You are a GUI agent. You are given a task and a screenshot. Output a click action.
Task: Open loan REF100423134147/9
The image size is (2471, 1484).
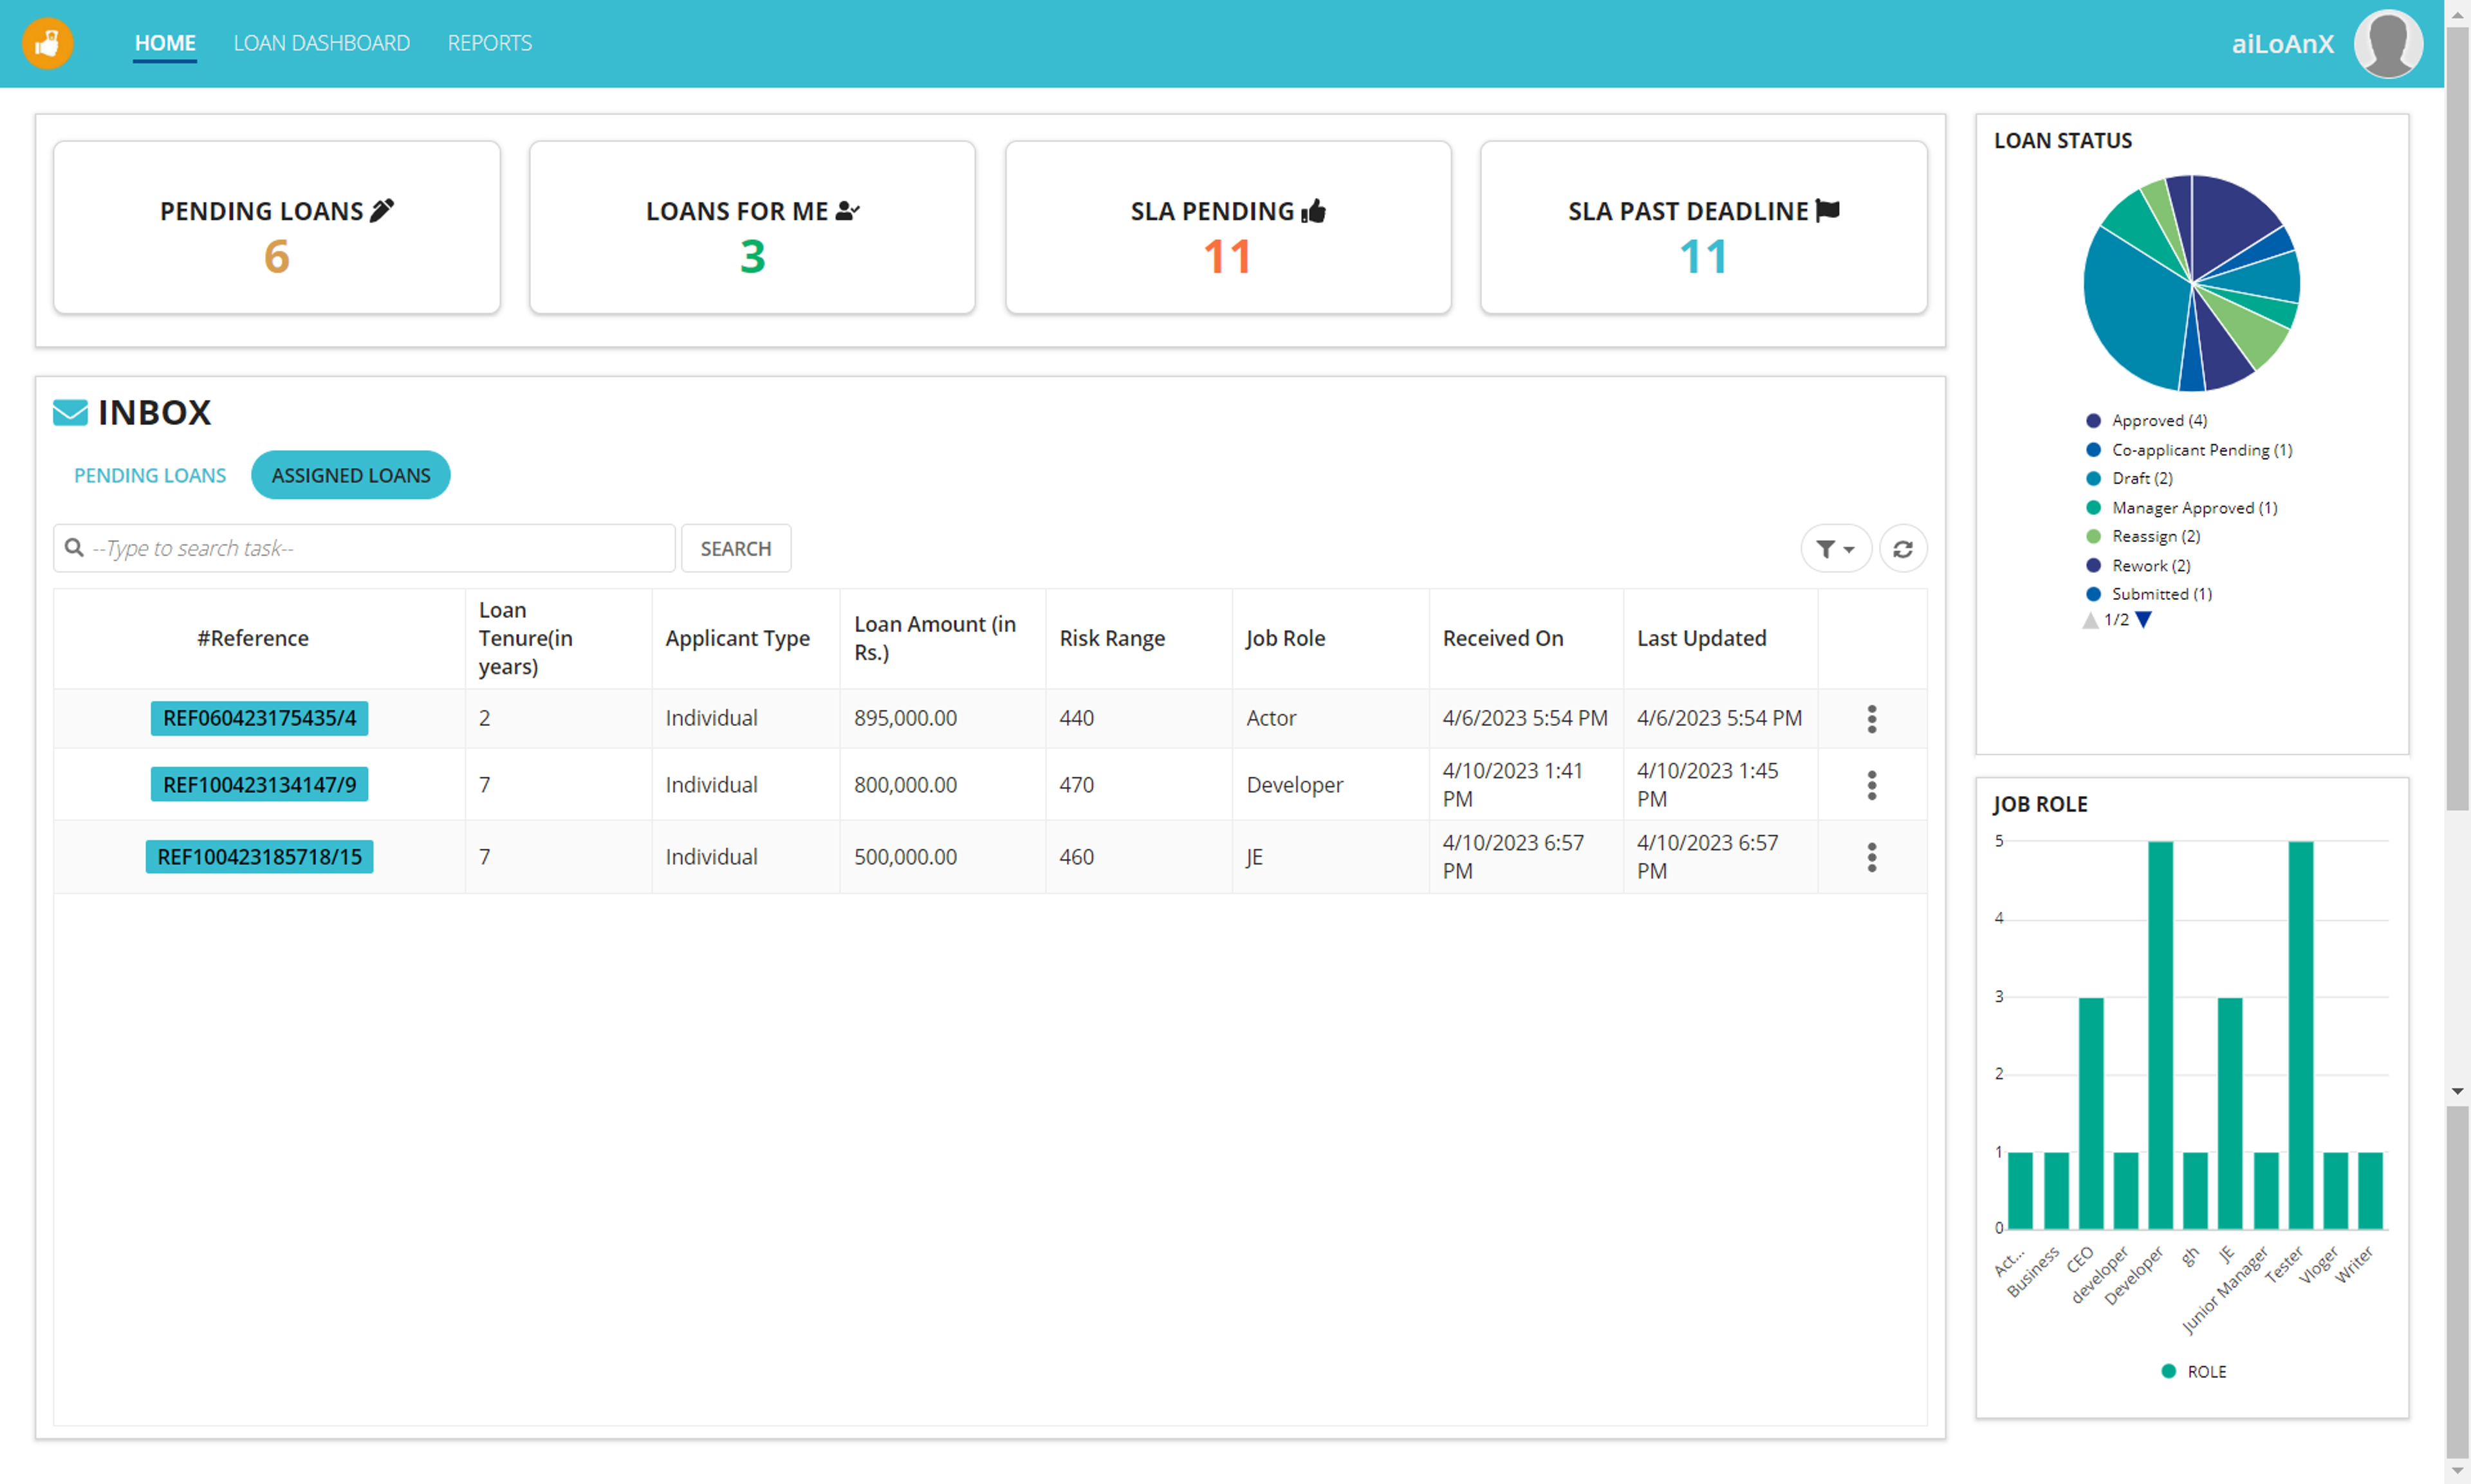tap(259, 785)
